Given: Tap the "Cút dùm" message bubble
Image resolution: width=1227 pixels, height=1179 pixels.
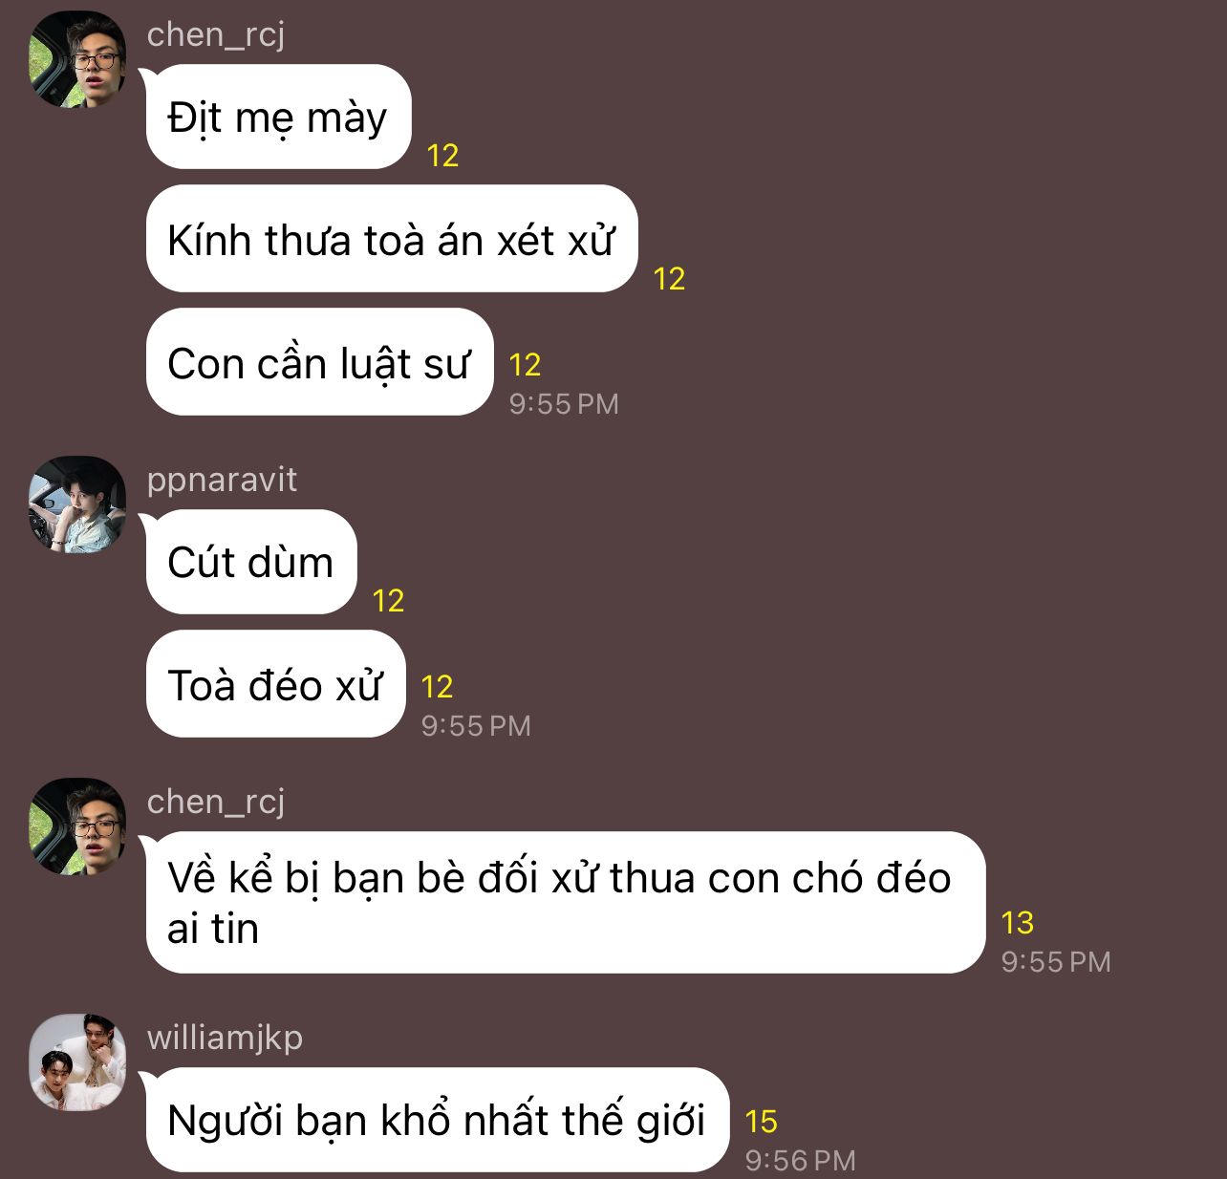Looking at the screenshot, I should [x=251, y=562].
